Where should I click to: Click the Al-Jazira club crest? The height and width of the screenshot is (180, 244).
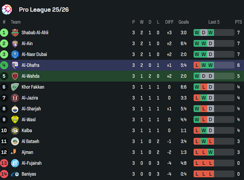(x=15, y=98)
